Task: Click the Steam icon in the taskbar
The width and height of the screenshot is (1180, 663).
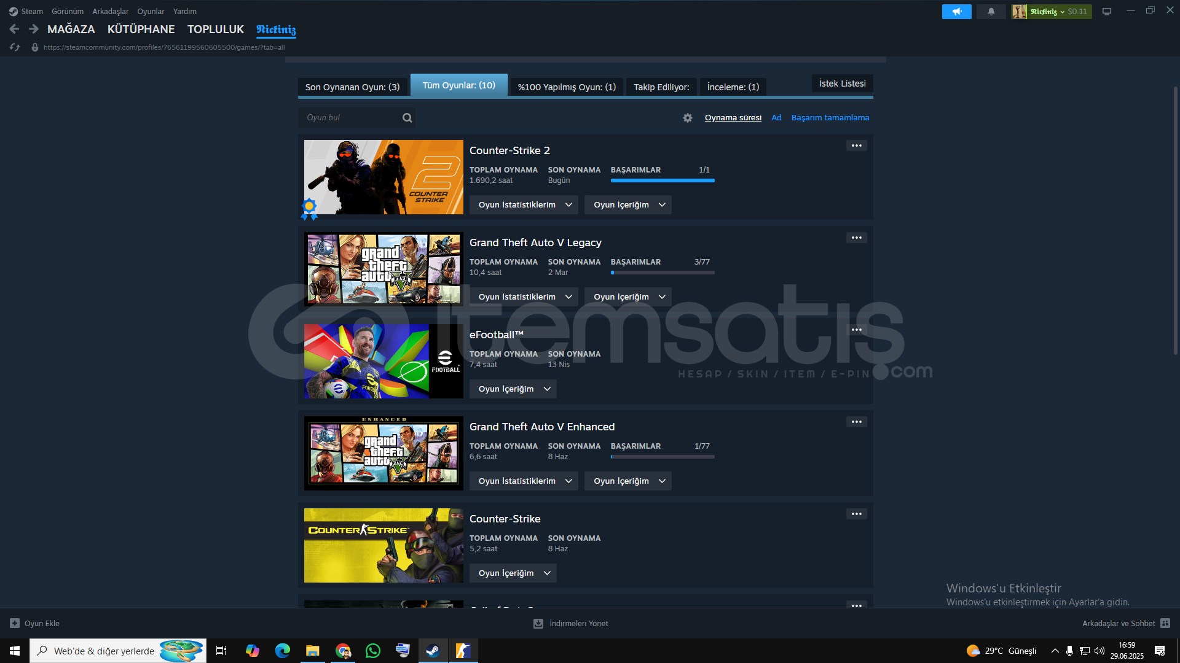Action: pyautogui.click(x=433, y=651)
